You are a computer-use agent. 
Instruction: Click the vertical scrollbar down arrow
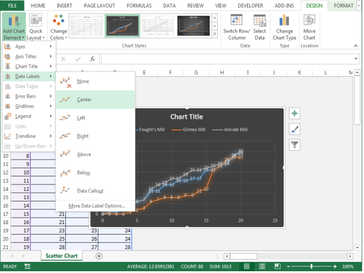(358, 247)
